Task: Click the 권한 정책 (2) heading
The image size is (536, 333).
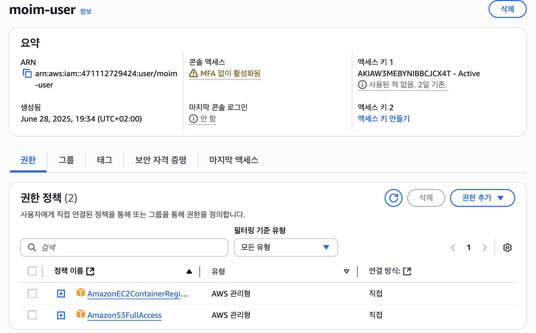Action: click(49, 198)
